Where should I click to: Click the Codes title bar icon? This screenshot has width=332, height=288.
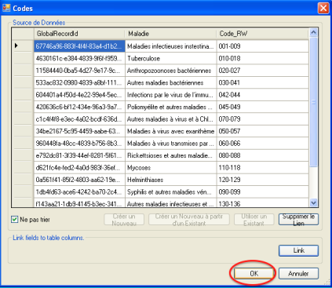6,8
